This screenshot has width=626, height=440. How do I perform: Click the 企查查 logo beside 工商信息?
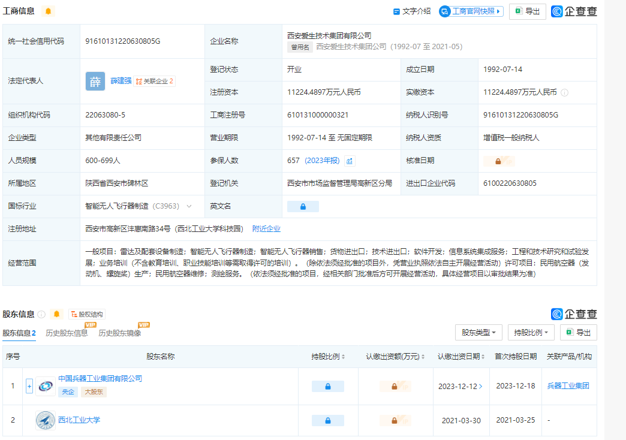574,11
